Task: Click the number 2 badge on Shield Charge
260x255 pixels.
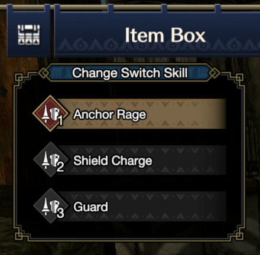Action: pos(60,166)
